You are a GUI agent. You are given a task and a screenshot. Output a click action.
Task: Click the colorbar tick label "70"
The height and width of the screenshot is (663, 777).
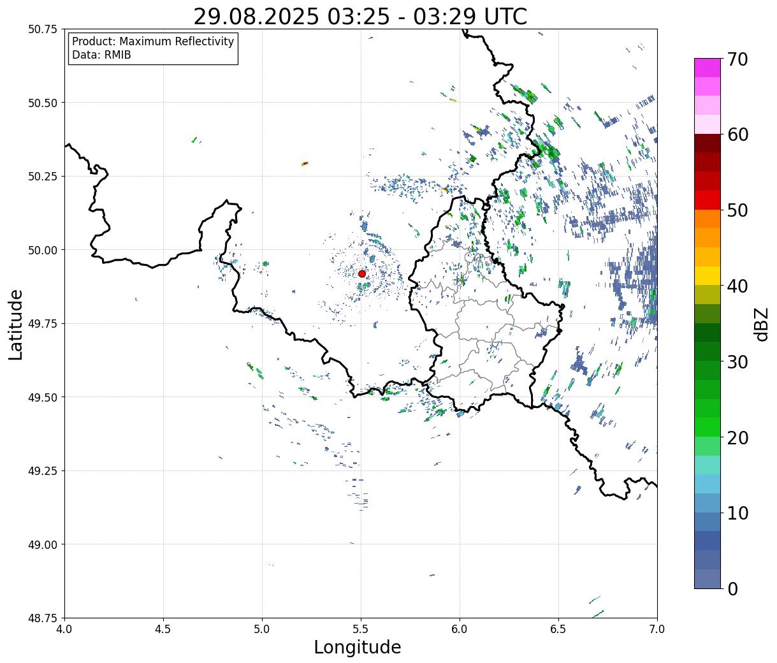tap(737, 59)
